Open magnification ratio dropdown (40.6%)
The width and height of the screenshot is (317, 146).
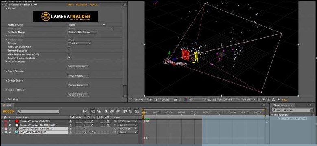(141, 99)
